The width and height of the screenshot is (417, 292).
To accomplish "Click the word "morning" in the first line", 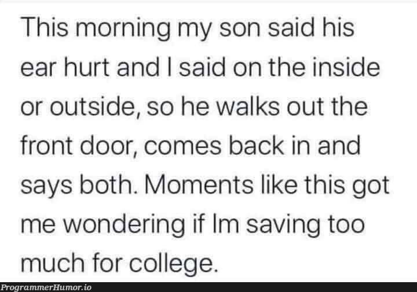I will click(123, 29).
